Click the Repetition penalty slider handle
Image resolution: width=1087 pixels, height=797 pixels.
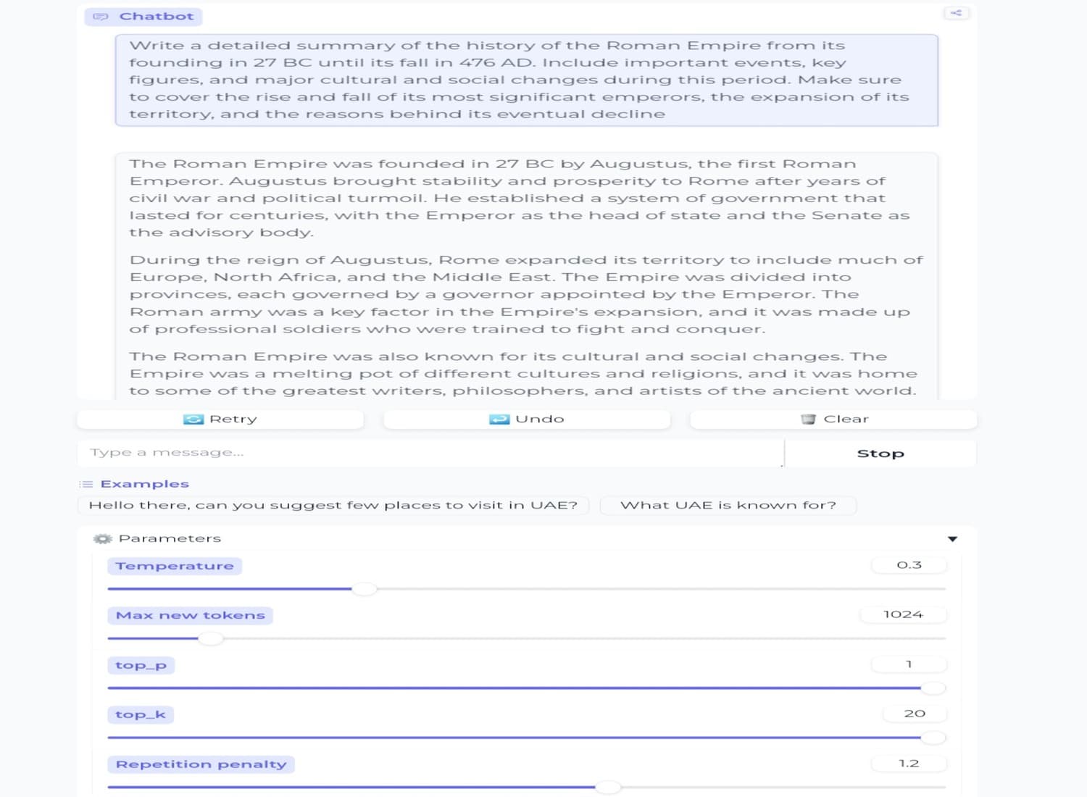pyautogui.click(x=609, y=787)
